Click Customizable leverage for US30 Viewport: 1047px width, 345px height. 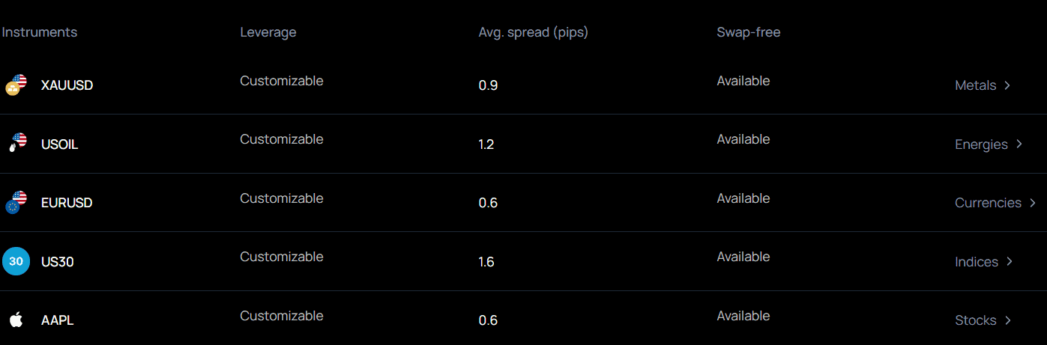pos(281,257)
